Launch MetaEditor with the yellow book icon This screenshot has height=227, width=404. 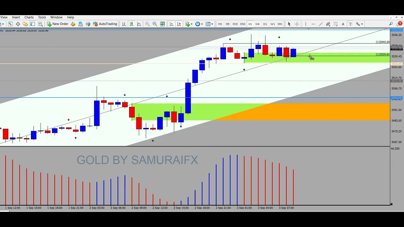(x=73, y=24)
